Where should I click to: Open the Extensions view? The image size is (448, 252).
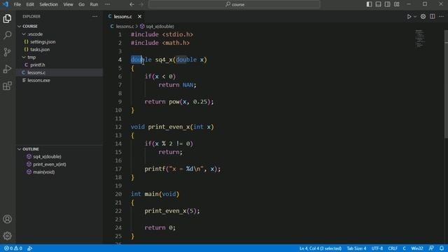click(7, 85)
